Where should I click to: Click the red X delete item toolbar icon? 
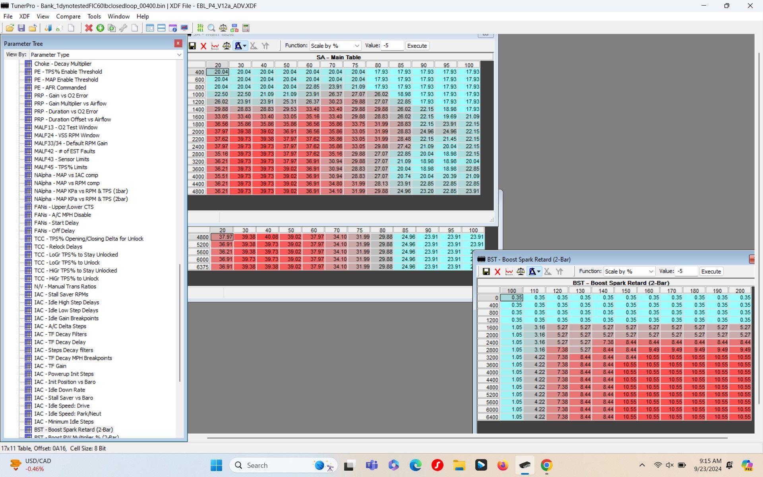click(89, 28)
